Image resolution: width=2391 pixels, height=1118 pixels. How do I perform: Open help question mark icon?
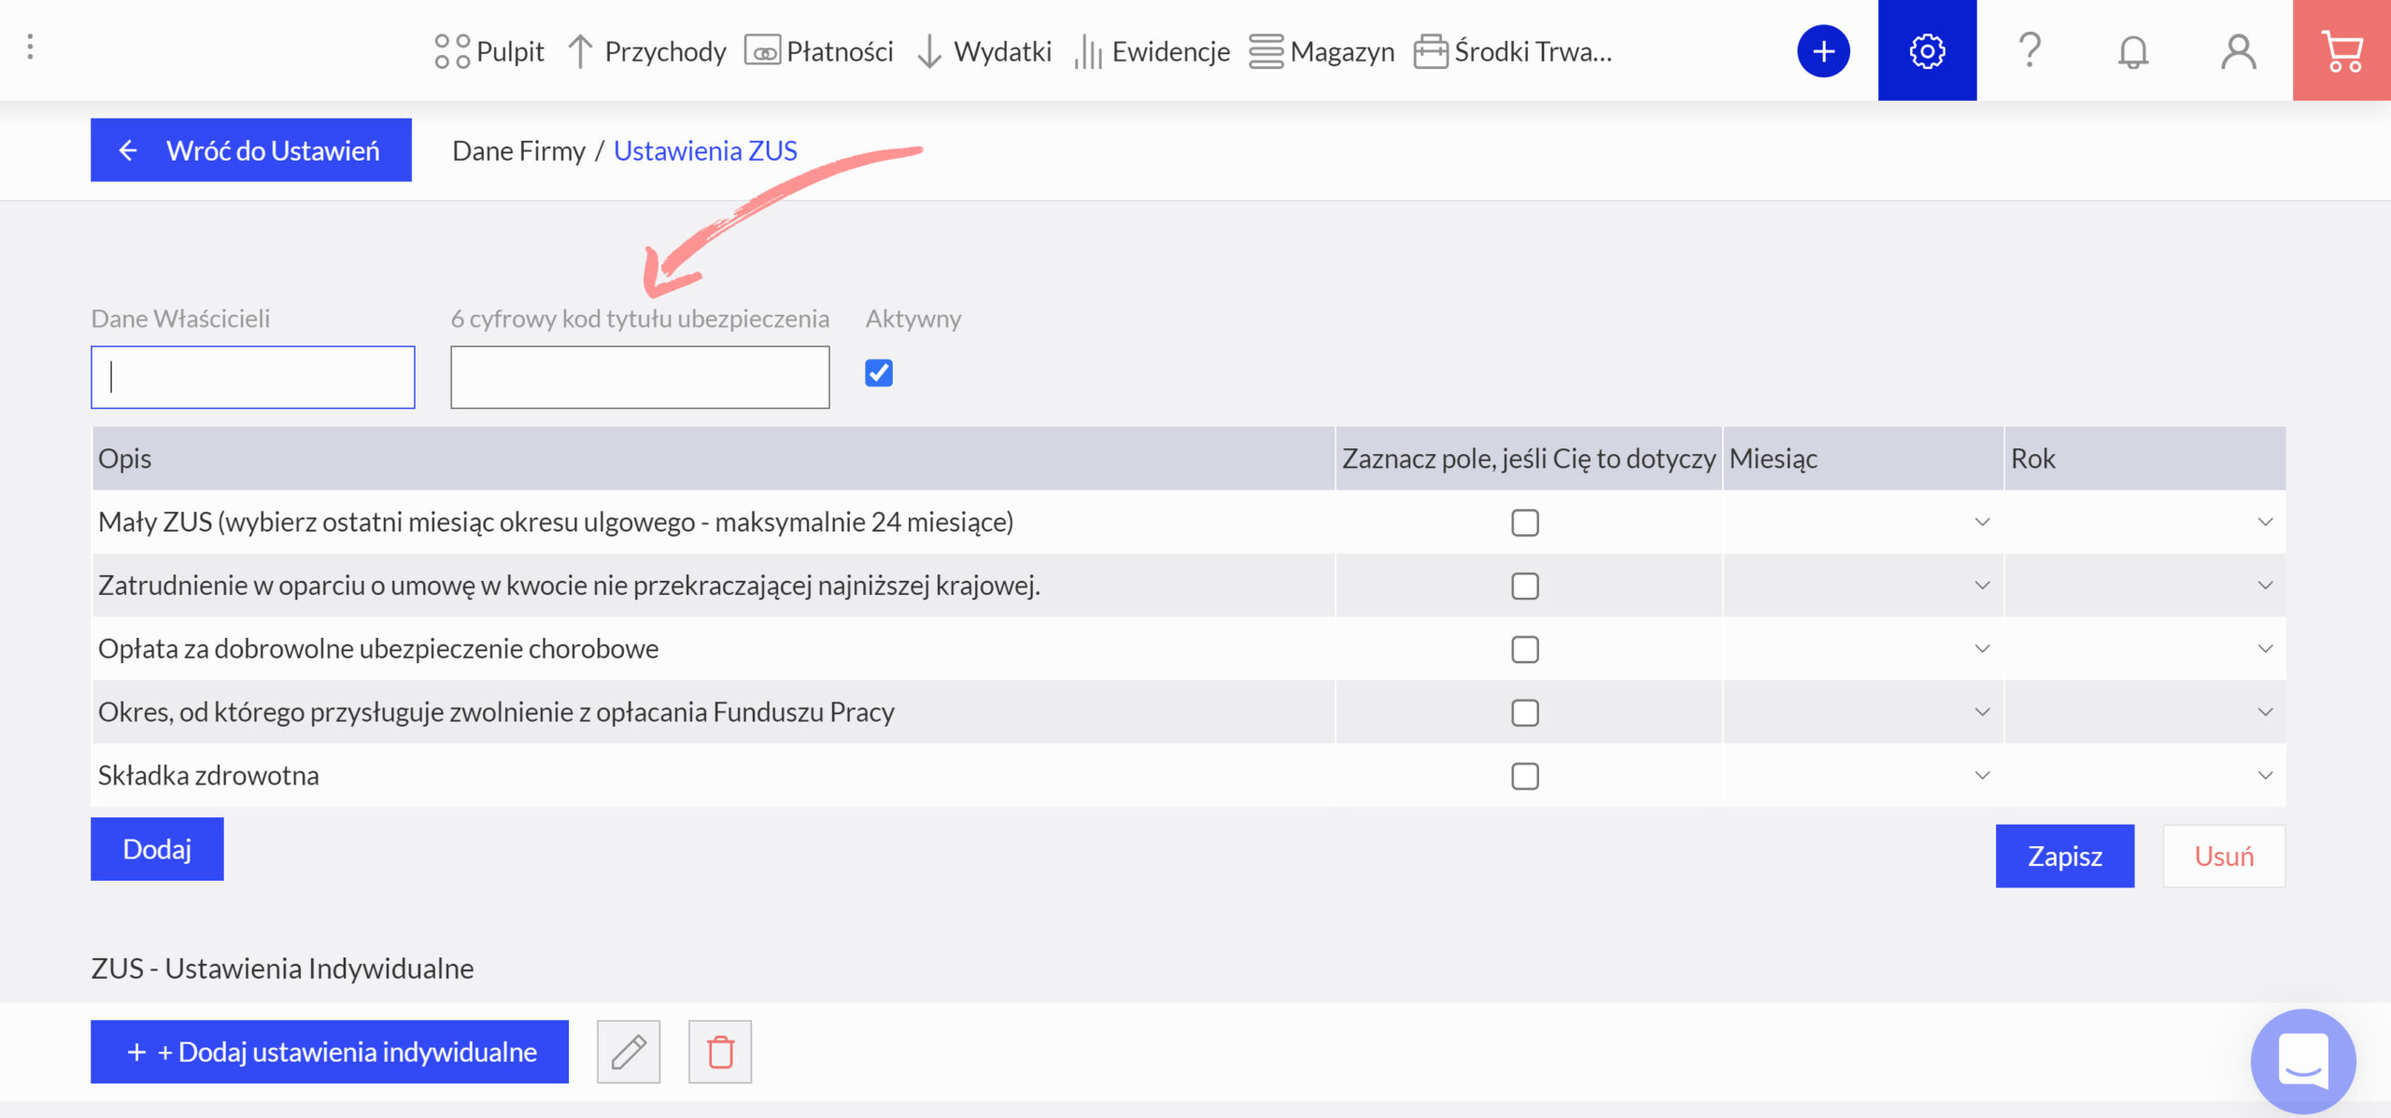[x=2030, y=50]
